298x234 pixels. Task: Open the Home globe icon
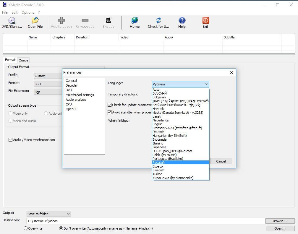[x=135, y=20]
